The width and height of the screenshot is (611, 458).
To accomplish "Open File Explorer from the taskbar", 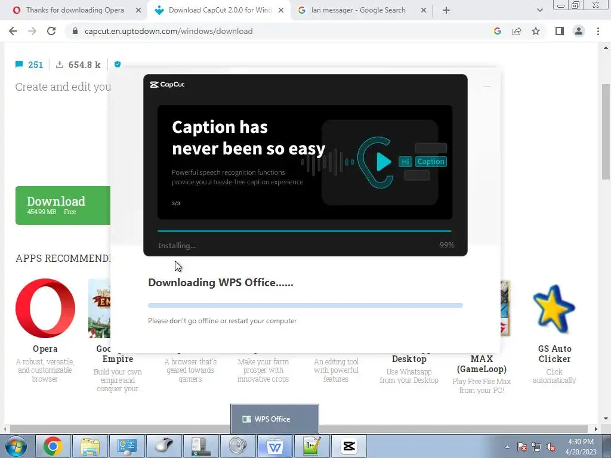I will pos(90,446).
